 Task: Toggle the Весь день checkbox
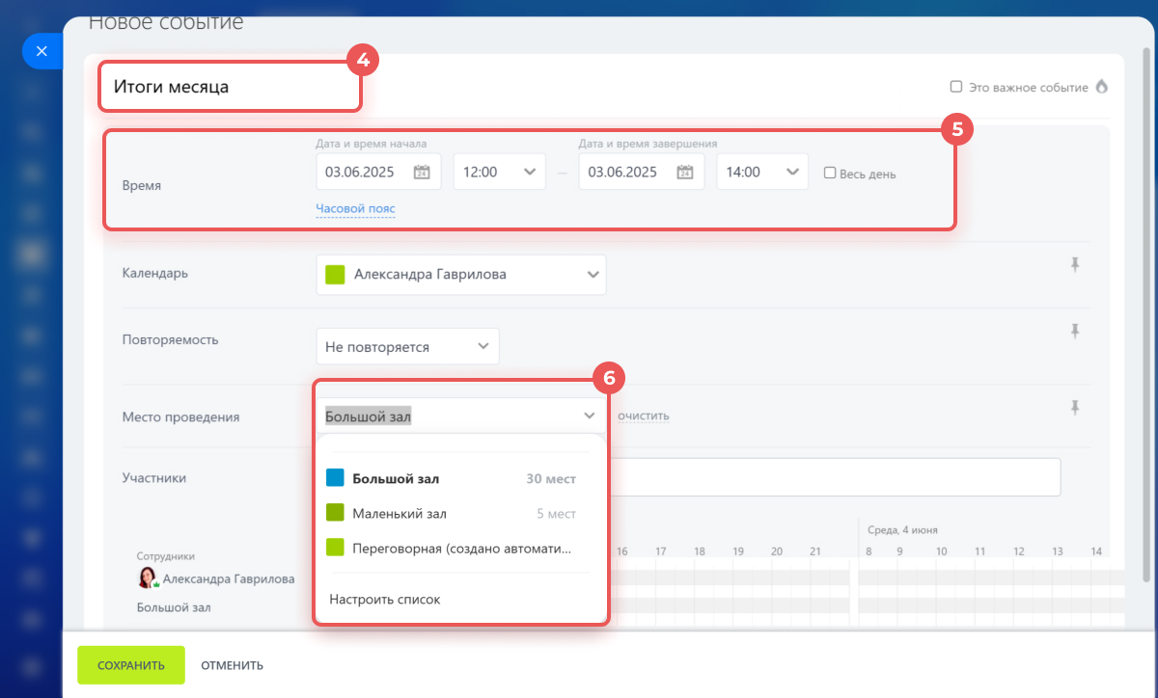[829, 174]
